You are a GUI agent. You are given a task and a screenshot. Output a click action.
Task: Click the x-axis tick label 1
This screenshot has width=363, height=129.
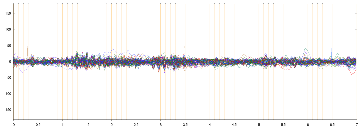[62, 124]
